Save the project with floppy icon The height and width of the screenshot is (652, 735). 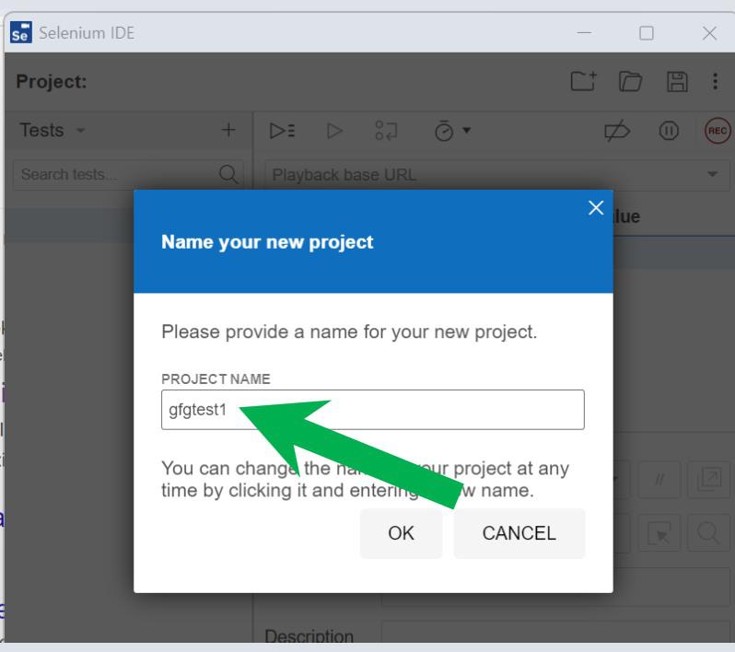[677, 82]
